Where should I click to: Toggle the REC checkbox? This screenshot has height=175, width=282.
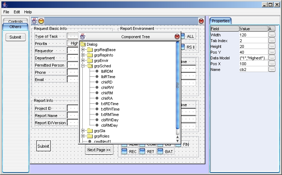[124, 152]
